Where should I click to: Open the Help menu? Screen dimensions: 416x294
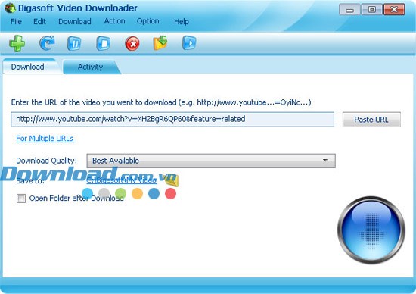click(182, 21)
